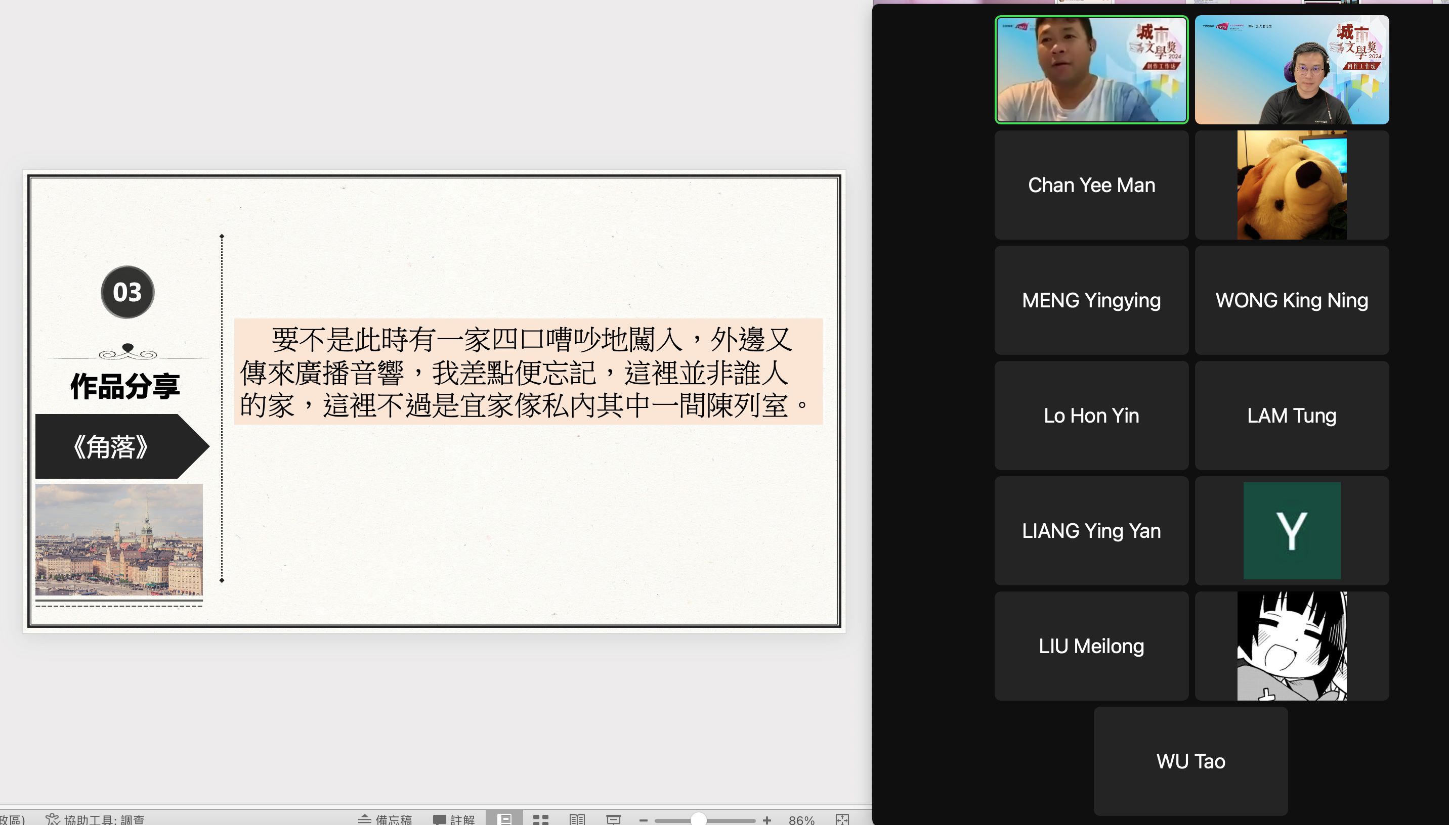Click the teddy bear participant video
This screenshot has height=825, width=1449.
[x=1292, y=186]
